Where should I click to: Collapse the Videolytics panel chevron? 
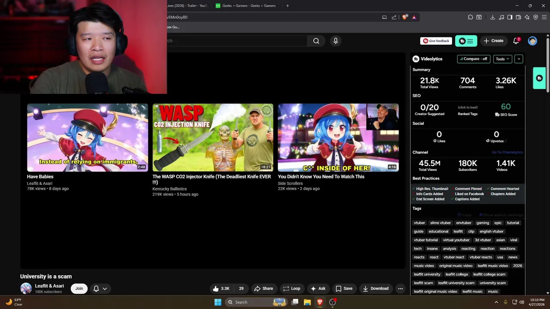(519, 59)
